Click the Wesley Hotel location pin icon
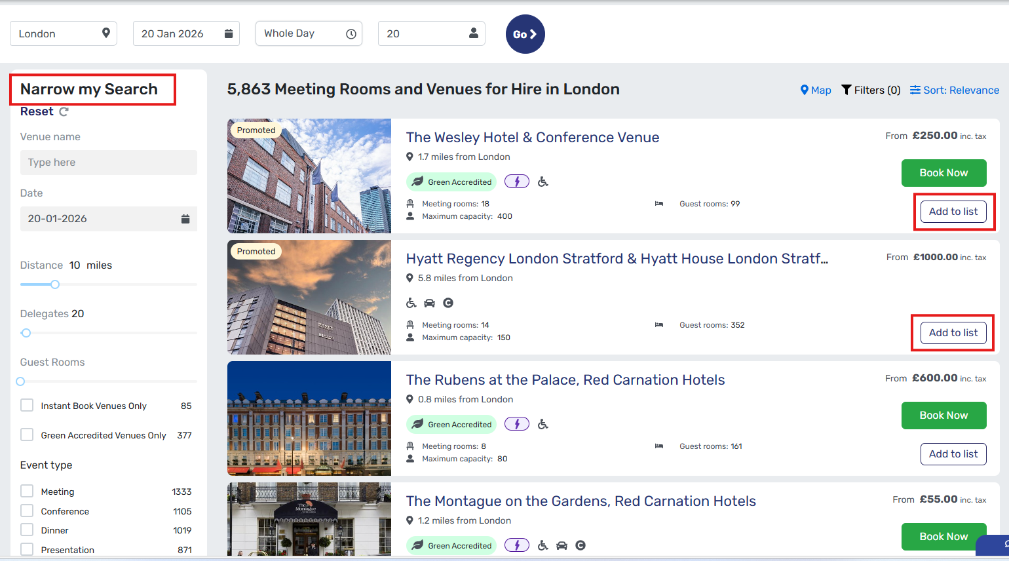This screenshot has height=561, width=1009. coord(409,157)
